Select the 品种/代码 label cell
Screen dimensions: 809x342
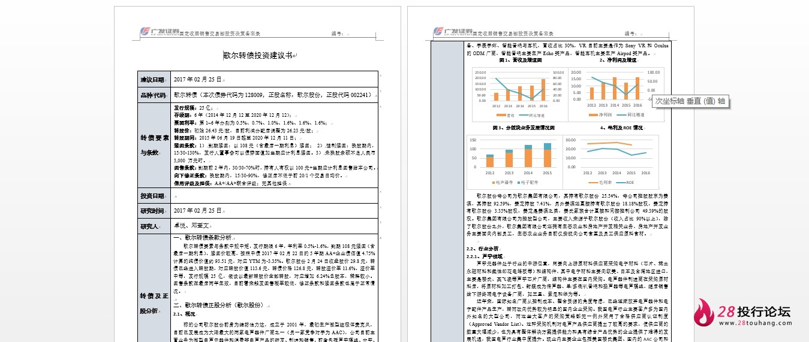[x=154, y=95]
